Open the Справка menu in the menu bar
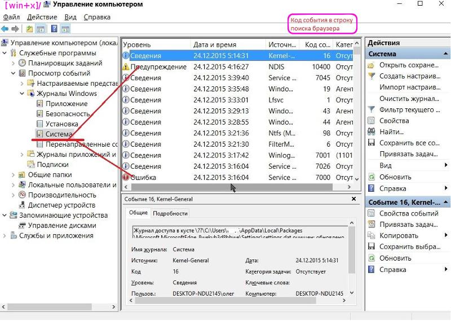Viewport: 451px width, 321px height. click(x=97, y=17)
